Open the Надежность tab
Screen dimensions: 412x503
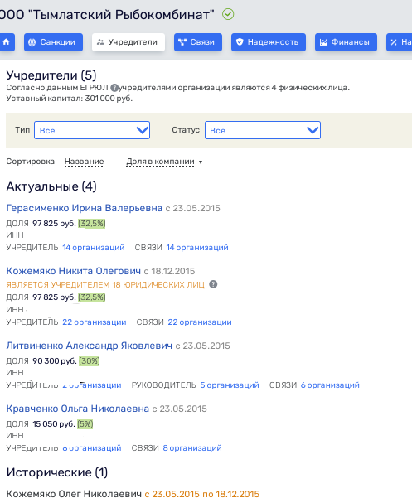[x=269, y=42]
